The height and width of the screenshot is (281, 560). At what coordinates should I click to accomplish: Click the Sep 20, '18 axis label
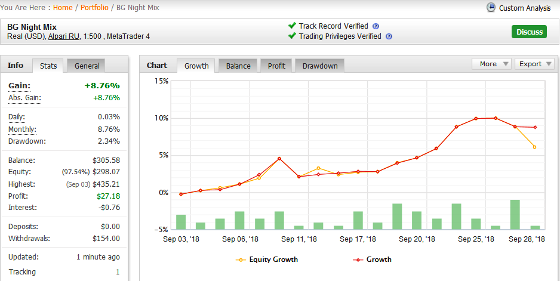click(417, 239)
